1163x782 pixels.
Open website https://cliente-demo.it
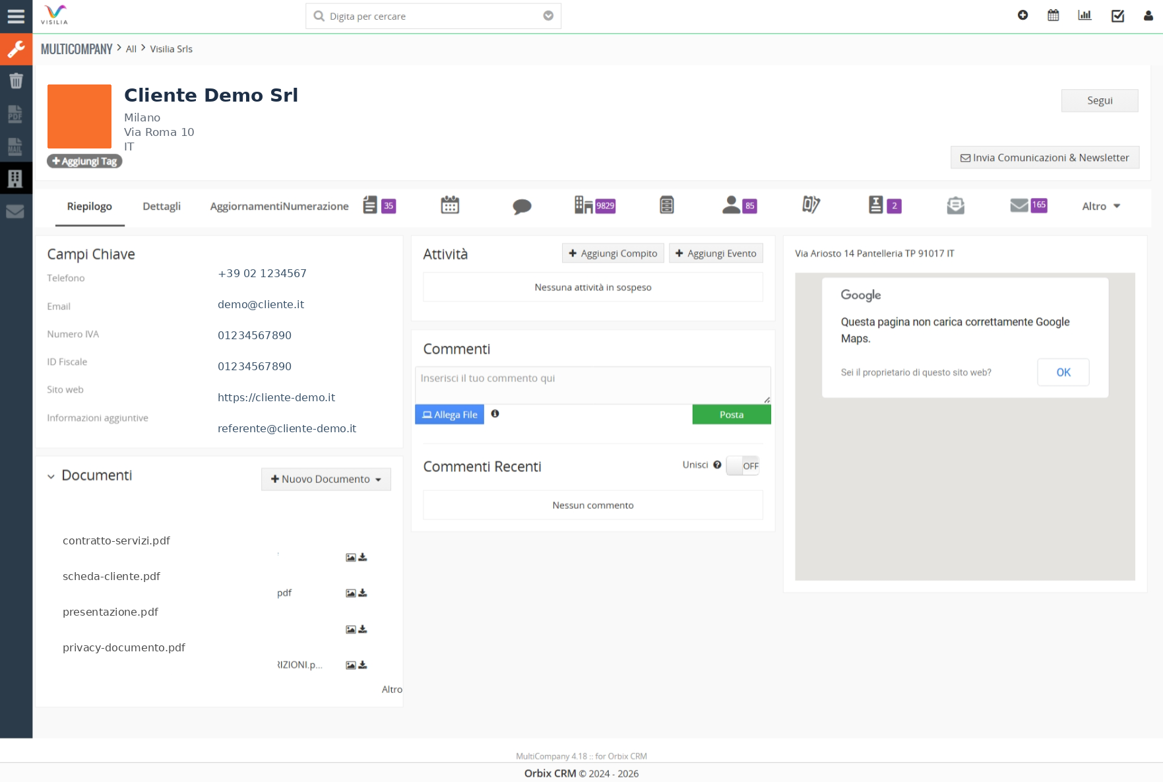tap(276, 397)
